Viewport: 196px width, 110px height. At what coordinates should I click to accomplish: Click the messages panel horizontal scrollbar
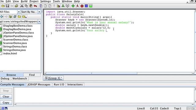point(104,104)
